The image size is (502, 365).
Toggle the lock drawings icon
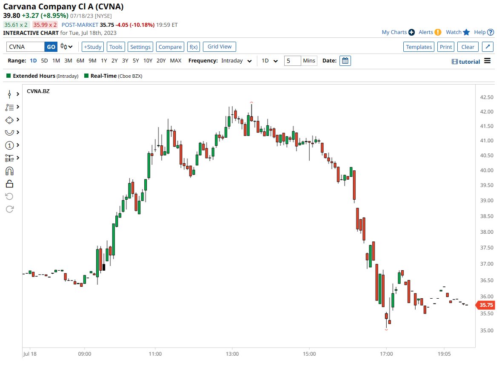10,184
